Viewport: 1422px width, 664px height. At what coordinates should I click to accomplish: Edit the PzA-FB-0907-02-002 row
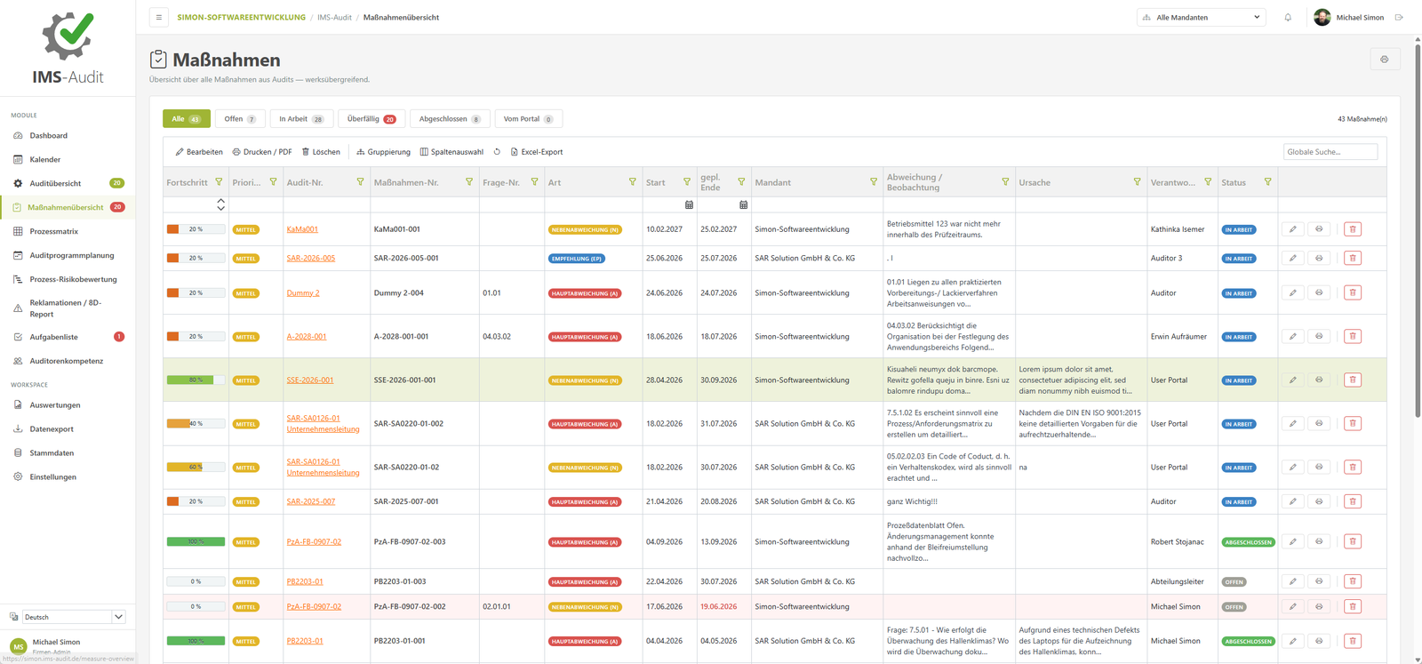click(x=1292, y=606)
